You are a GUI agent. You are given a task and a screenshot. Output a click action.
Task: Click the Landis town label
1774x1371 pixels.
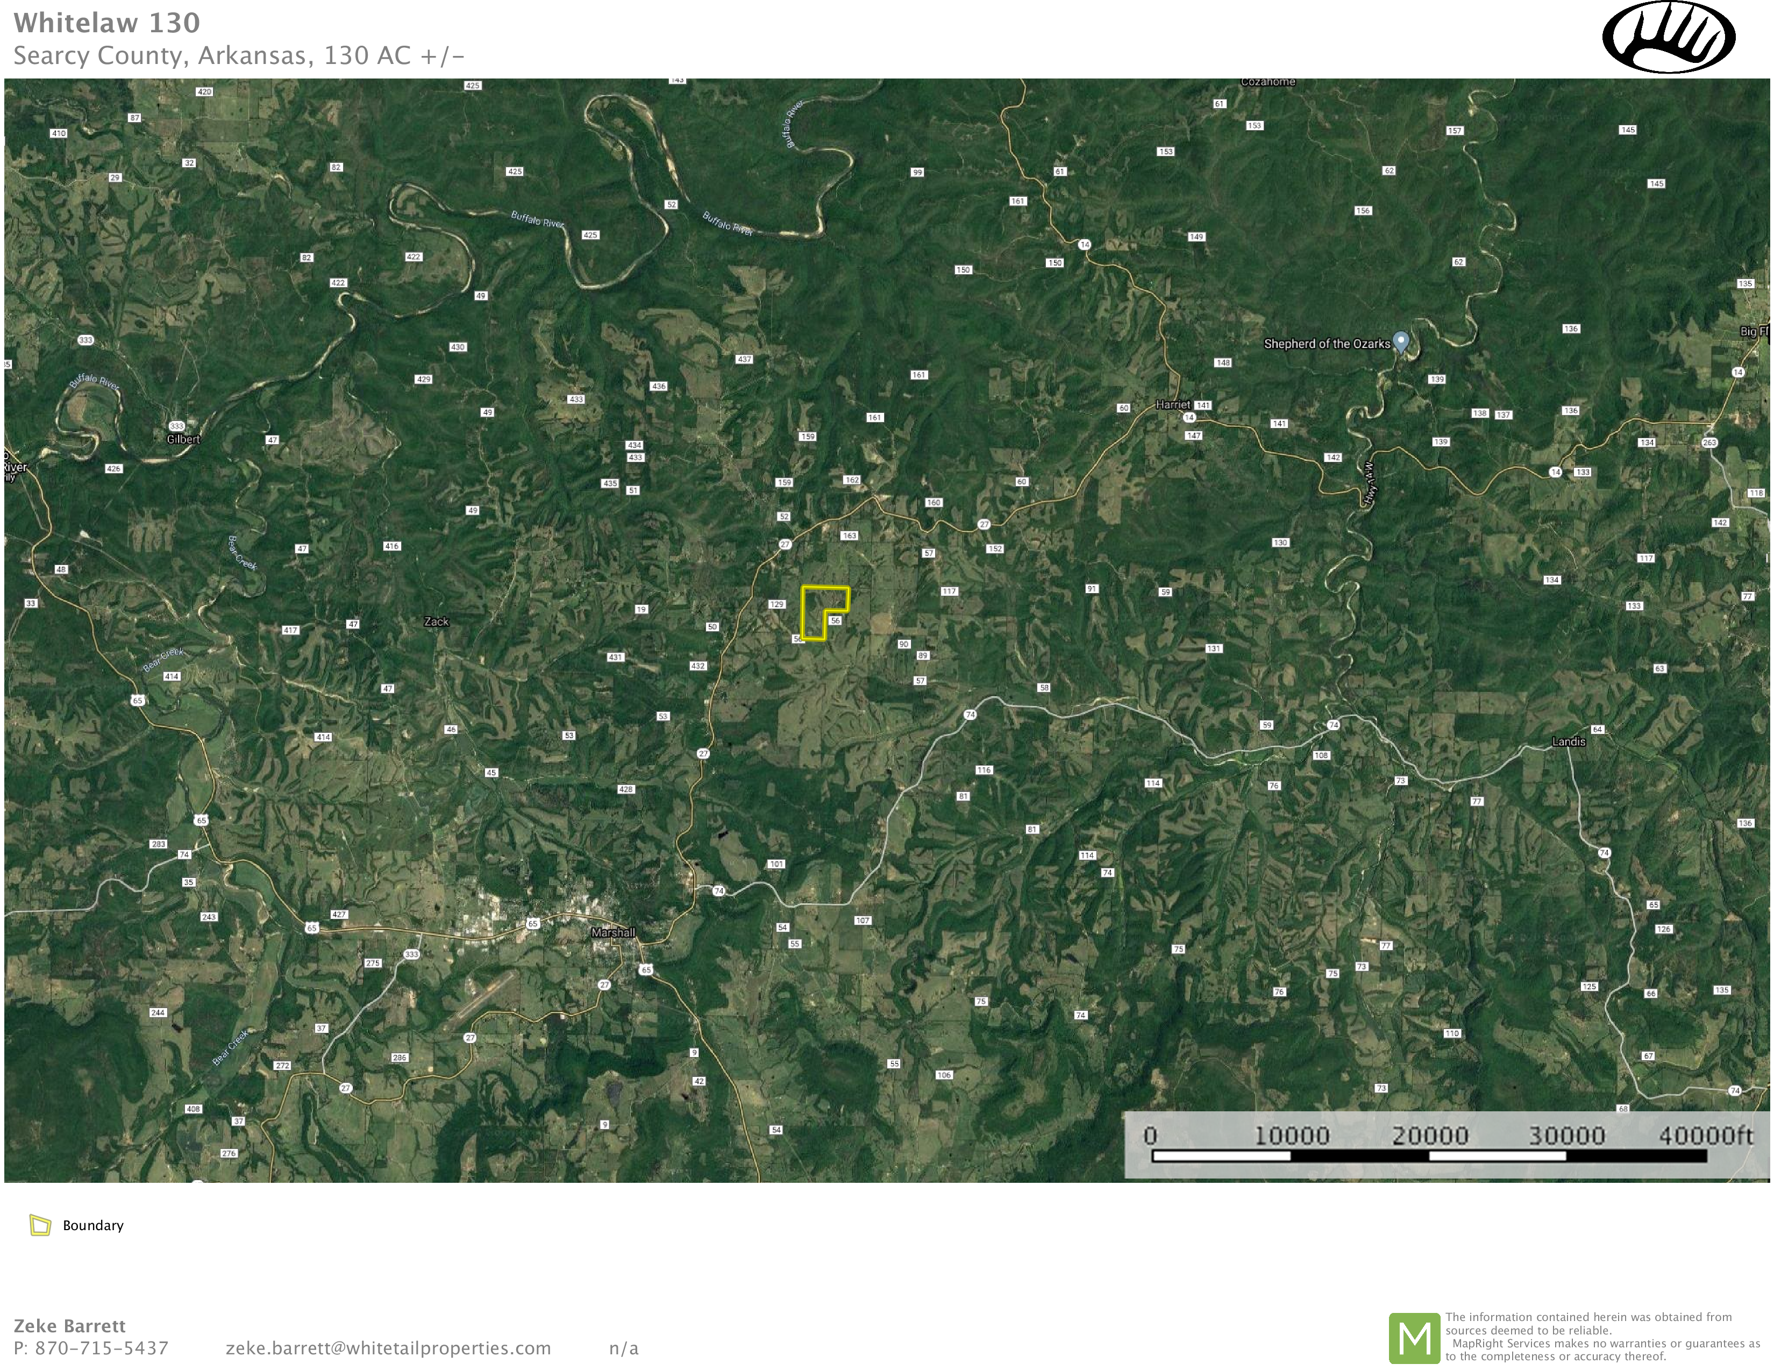[x=1569, y=741]
